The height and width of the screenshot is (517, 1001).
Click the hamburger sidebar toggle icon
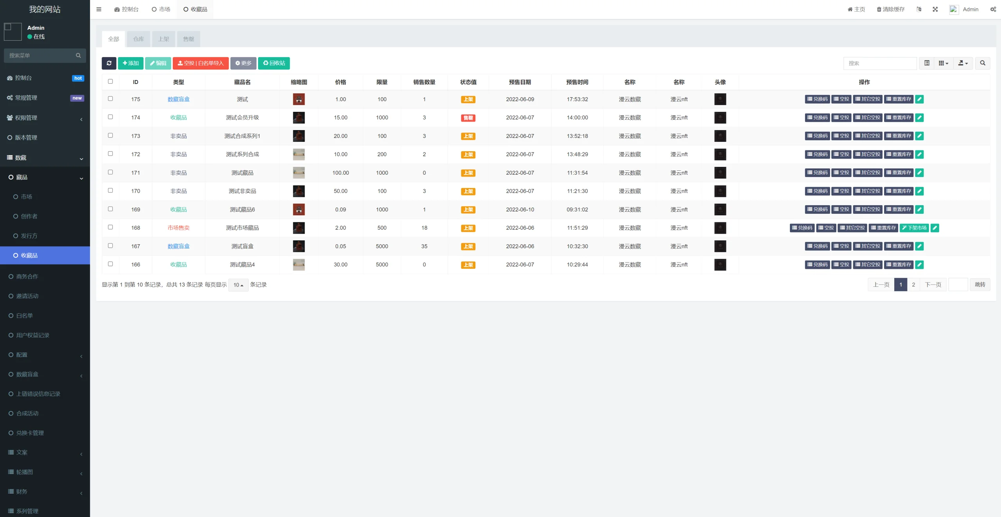point(99,9)
